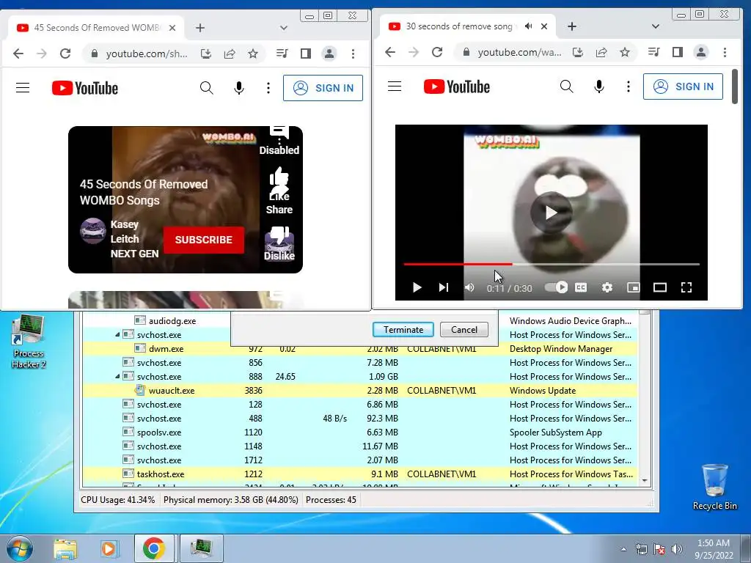Enter fullscreen in the video player
Viewport: 751px width, 563px height.
(686, 287)
